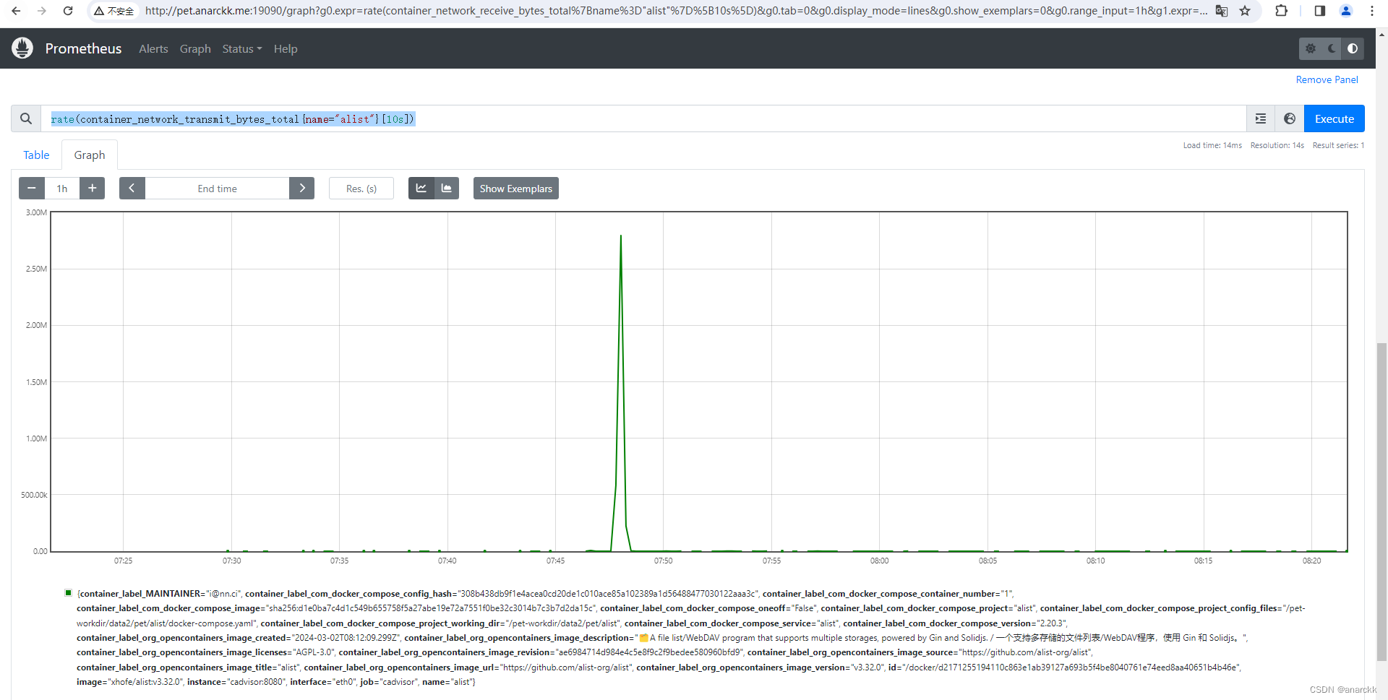1388x700 pixels.
Task: Decrease time range with minus button
Action: [x=32, y=188]
